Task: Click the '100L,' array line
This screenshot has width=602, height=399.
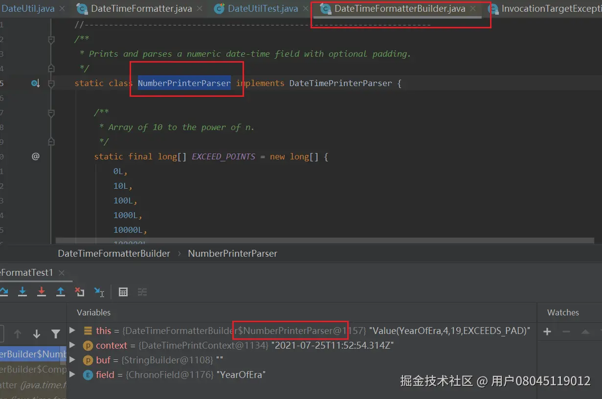Action: tap(125, 200)
